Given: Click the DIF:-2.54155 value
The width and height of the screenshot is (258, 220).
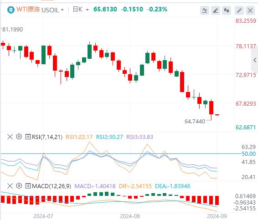Looking at the screenshot, I should (x=135, y=186).
